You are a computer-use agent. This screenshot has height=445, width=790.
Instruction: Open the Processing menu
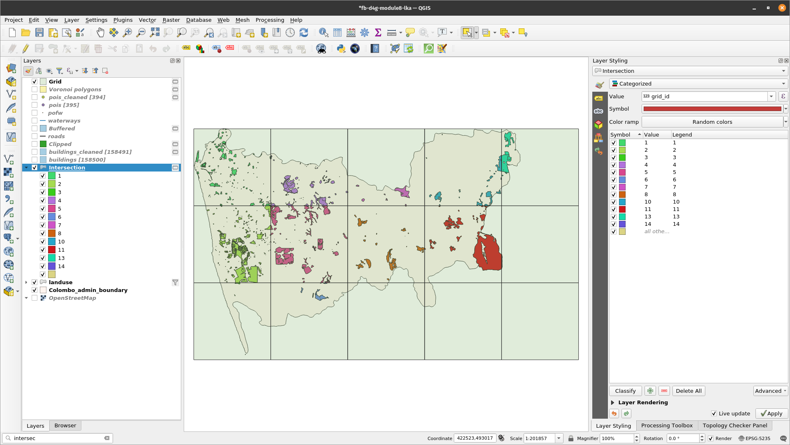(x=270, y=20)
